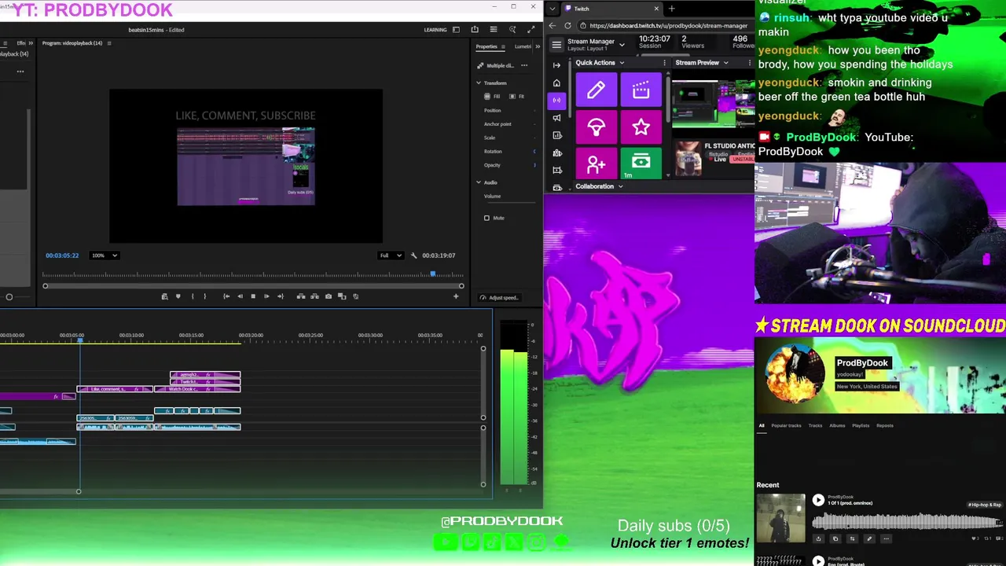Screen dimensions: 1006x566
Task: Click the Raid parachute quick action tile
Action: [x=596, y=127]
